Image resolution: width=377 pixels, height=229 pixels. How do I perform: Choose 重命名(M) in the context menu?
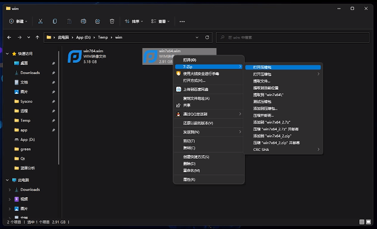click(x=209, y=171)
